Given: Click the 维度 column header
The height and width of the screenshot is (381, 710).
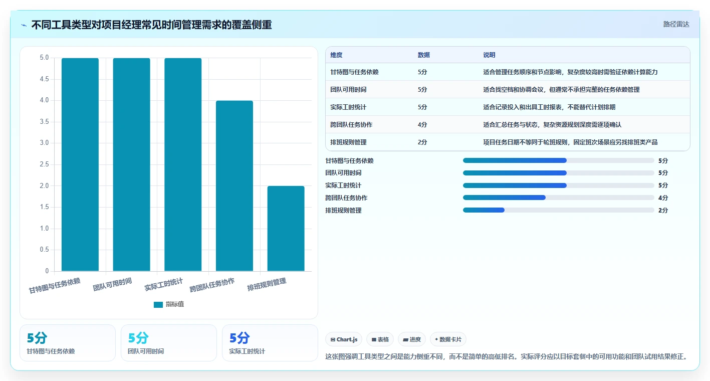Looking at the screenshot, I should click(337, 55).
